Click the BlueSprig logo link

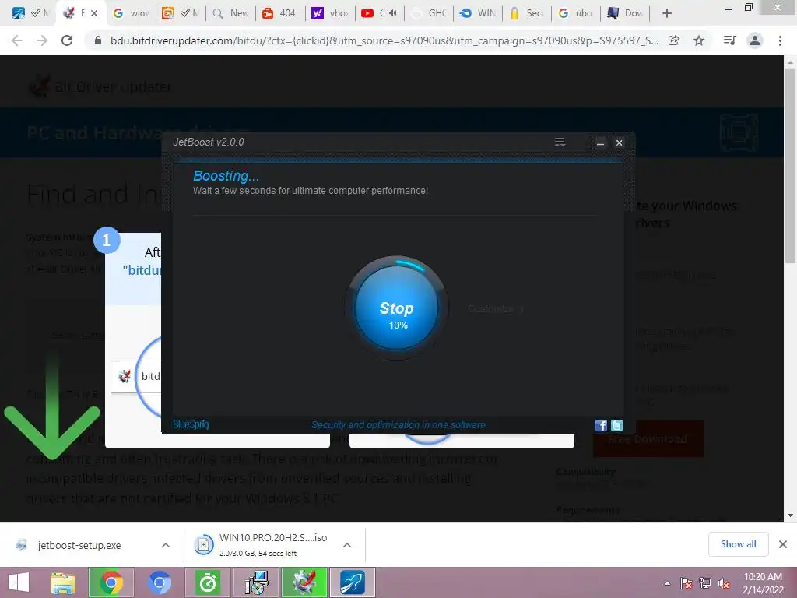[191, 424]
